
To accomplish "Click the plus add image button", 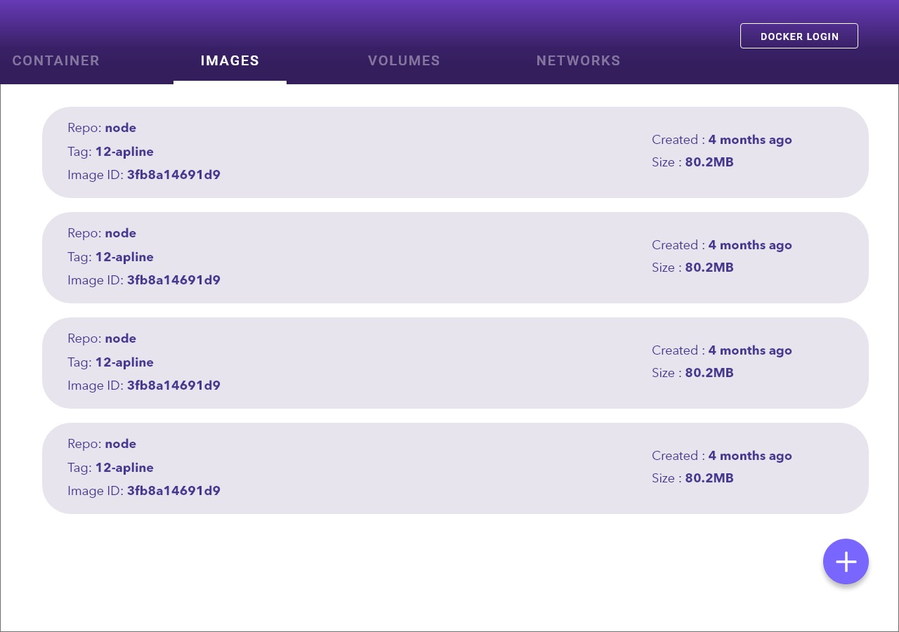I will (846, 562).
